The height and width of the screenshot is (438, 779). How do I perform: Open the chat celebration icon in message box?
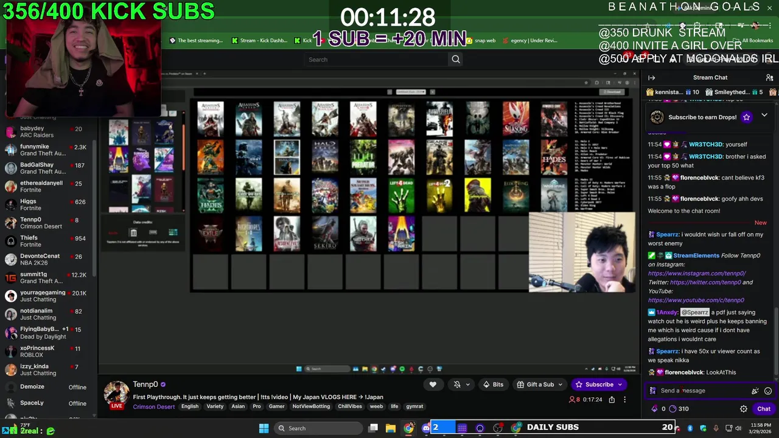pos(755,391)
